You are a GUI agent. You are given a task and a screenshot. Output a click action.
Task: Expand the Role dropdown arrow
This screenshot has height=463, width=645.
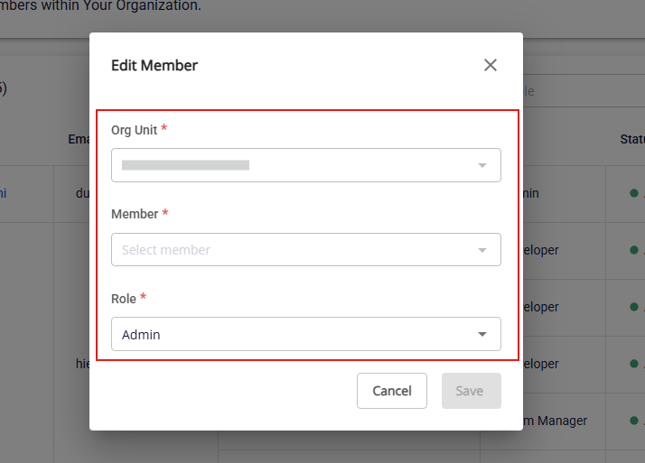482,335
